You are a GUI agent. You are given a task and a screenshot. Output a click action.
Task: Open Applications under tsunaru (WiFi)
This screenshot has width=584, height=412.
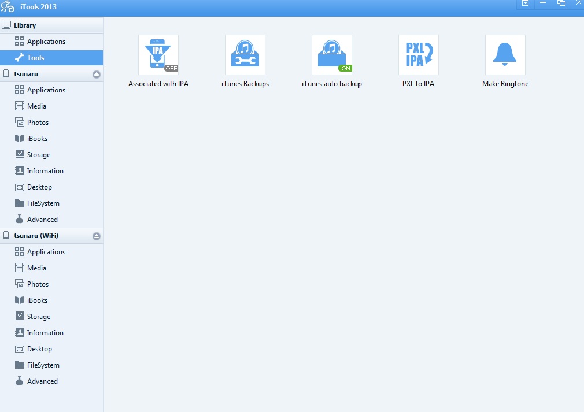pyautogui.click(x=51, y=252)
